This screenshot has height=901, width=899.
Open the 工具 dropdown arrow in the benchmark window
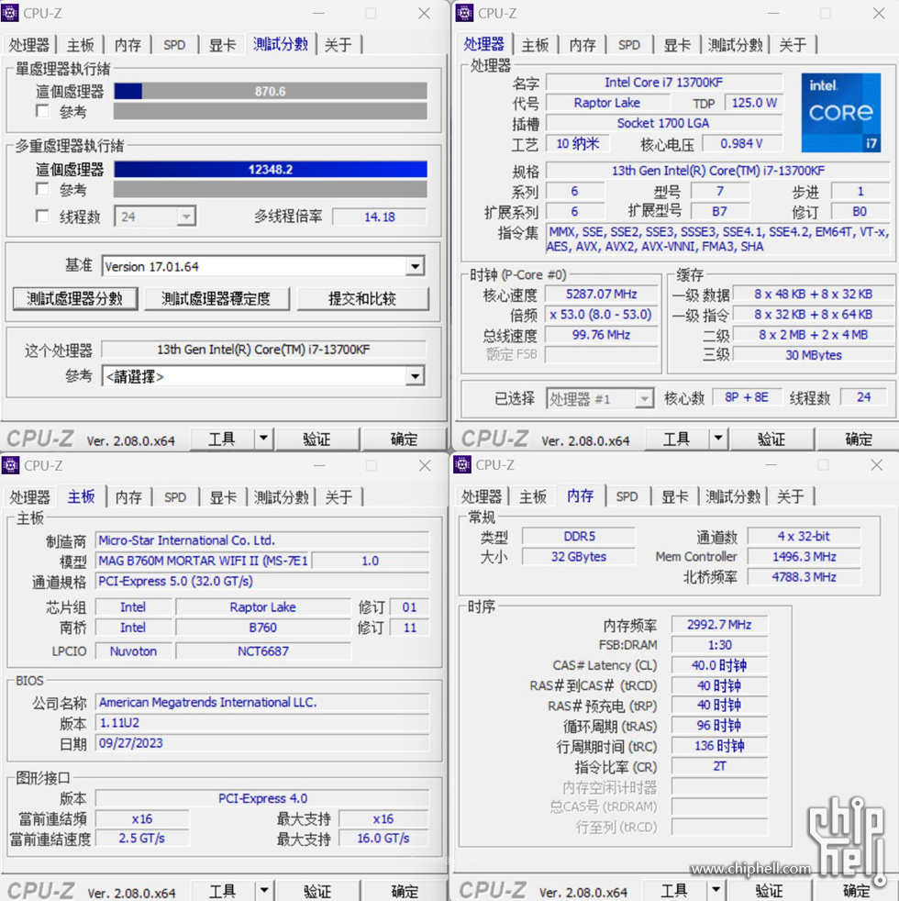click(263, 439)
